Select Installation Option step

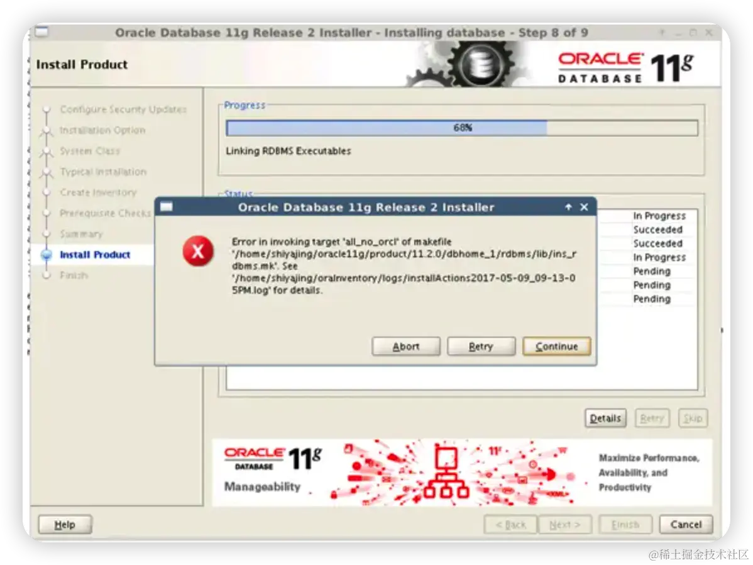[102, 130]
